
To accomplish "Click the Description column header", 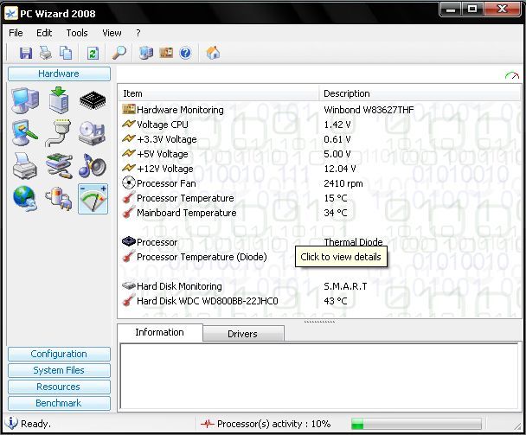I will [x=420, y=93].
